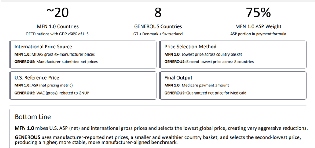This screenshot has width=315, height=148.
Task: Click the Second-lowest price across 8 countries line
Action: click(x=209, y=62)
